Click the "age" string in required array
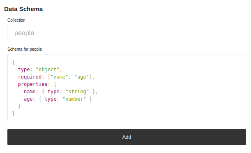251x153 pixels. tap(82, 77)
